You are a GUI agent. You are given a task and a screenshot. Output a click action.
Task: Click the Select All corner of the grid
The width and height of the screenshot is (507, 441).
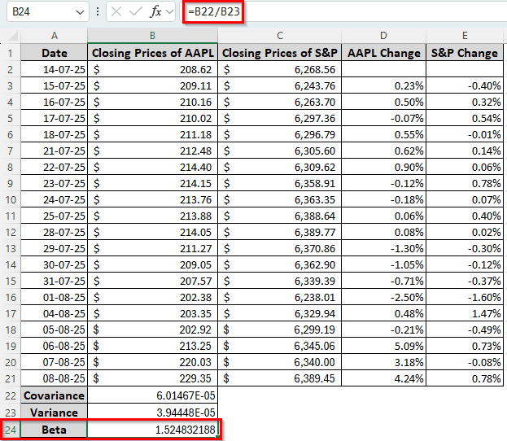click(11, 35)
